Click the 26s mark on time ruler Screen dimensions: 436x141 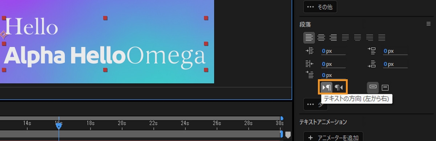click(217, 123)
